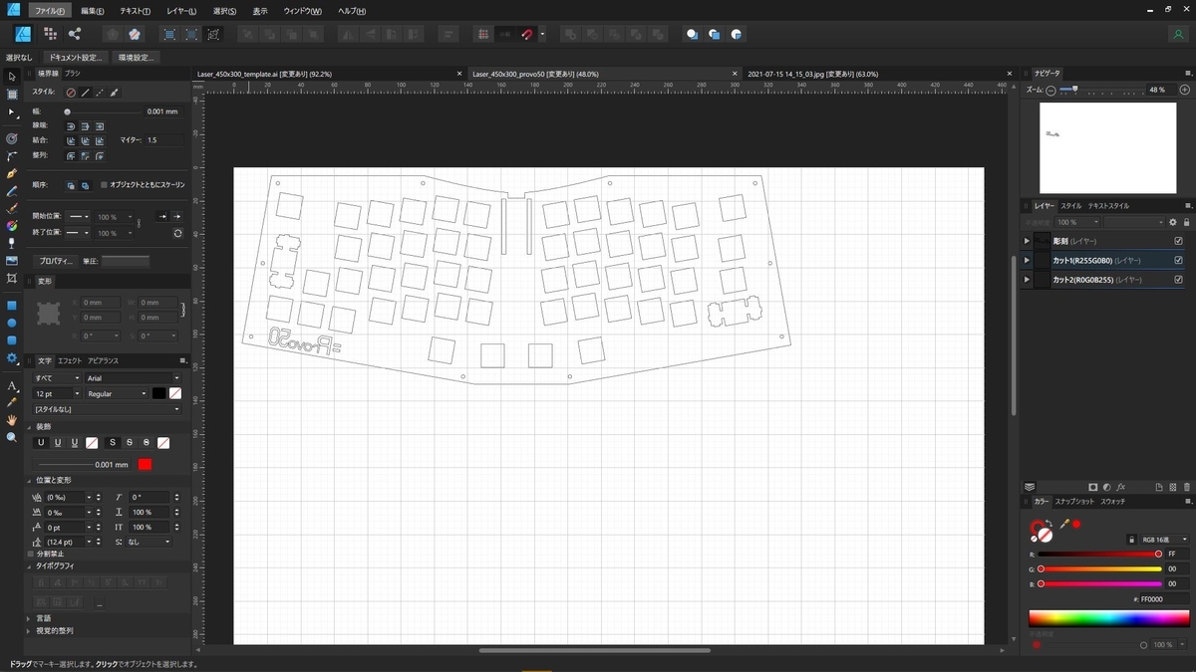Viewport: 1196px width, 672px height.
Task: Delete layer with trash icon
Action: (x=1186, y=487)
